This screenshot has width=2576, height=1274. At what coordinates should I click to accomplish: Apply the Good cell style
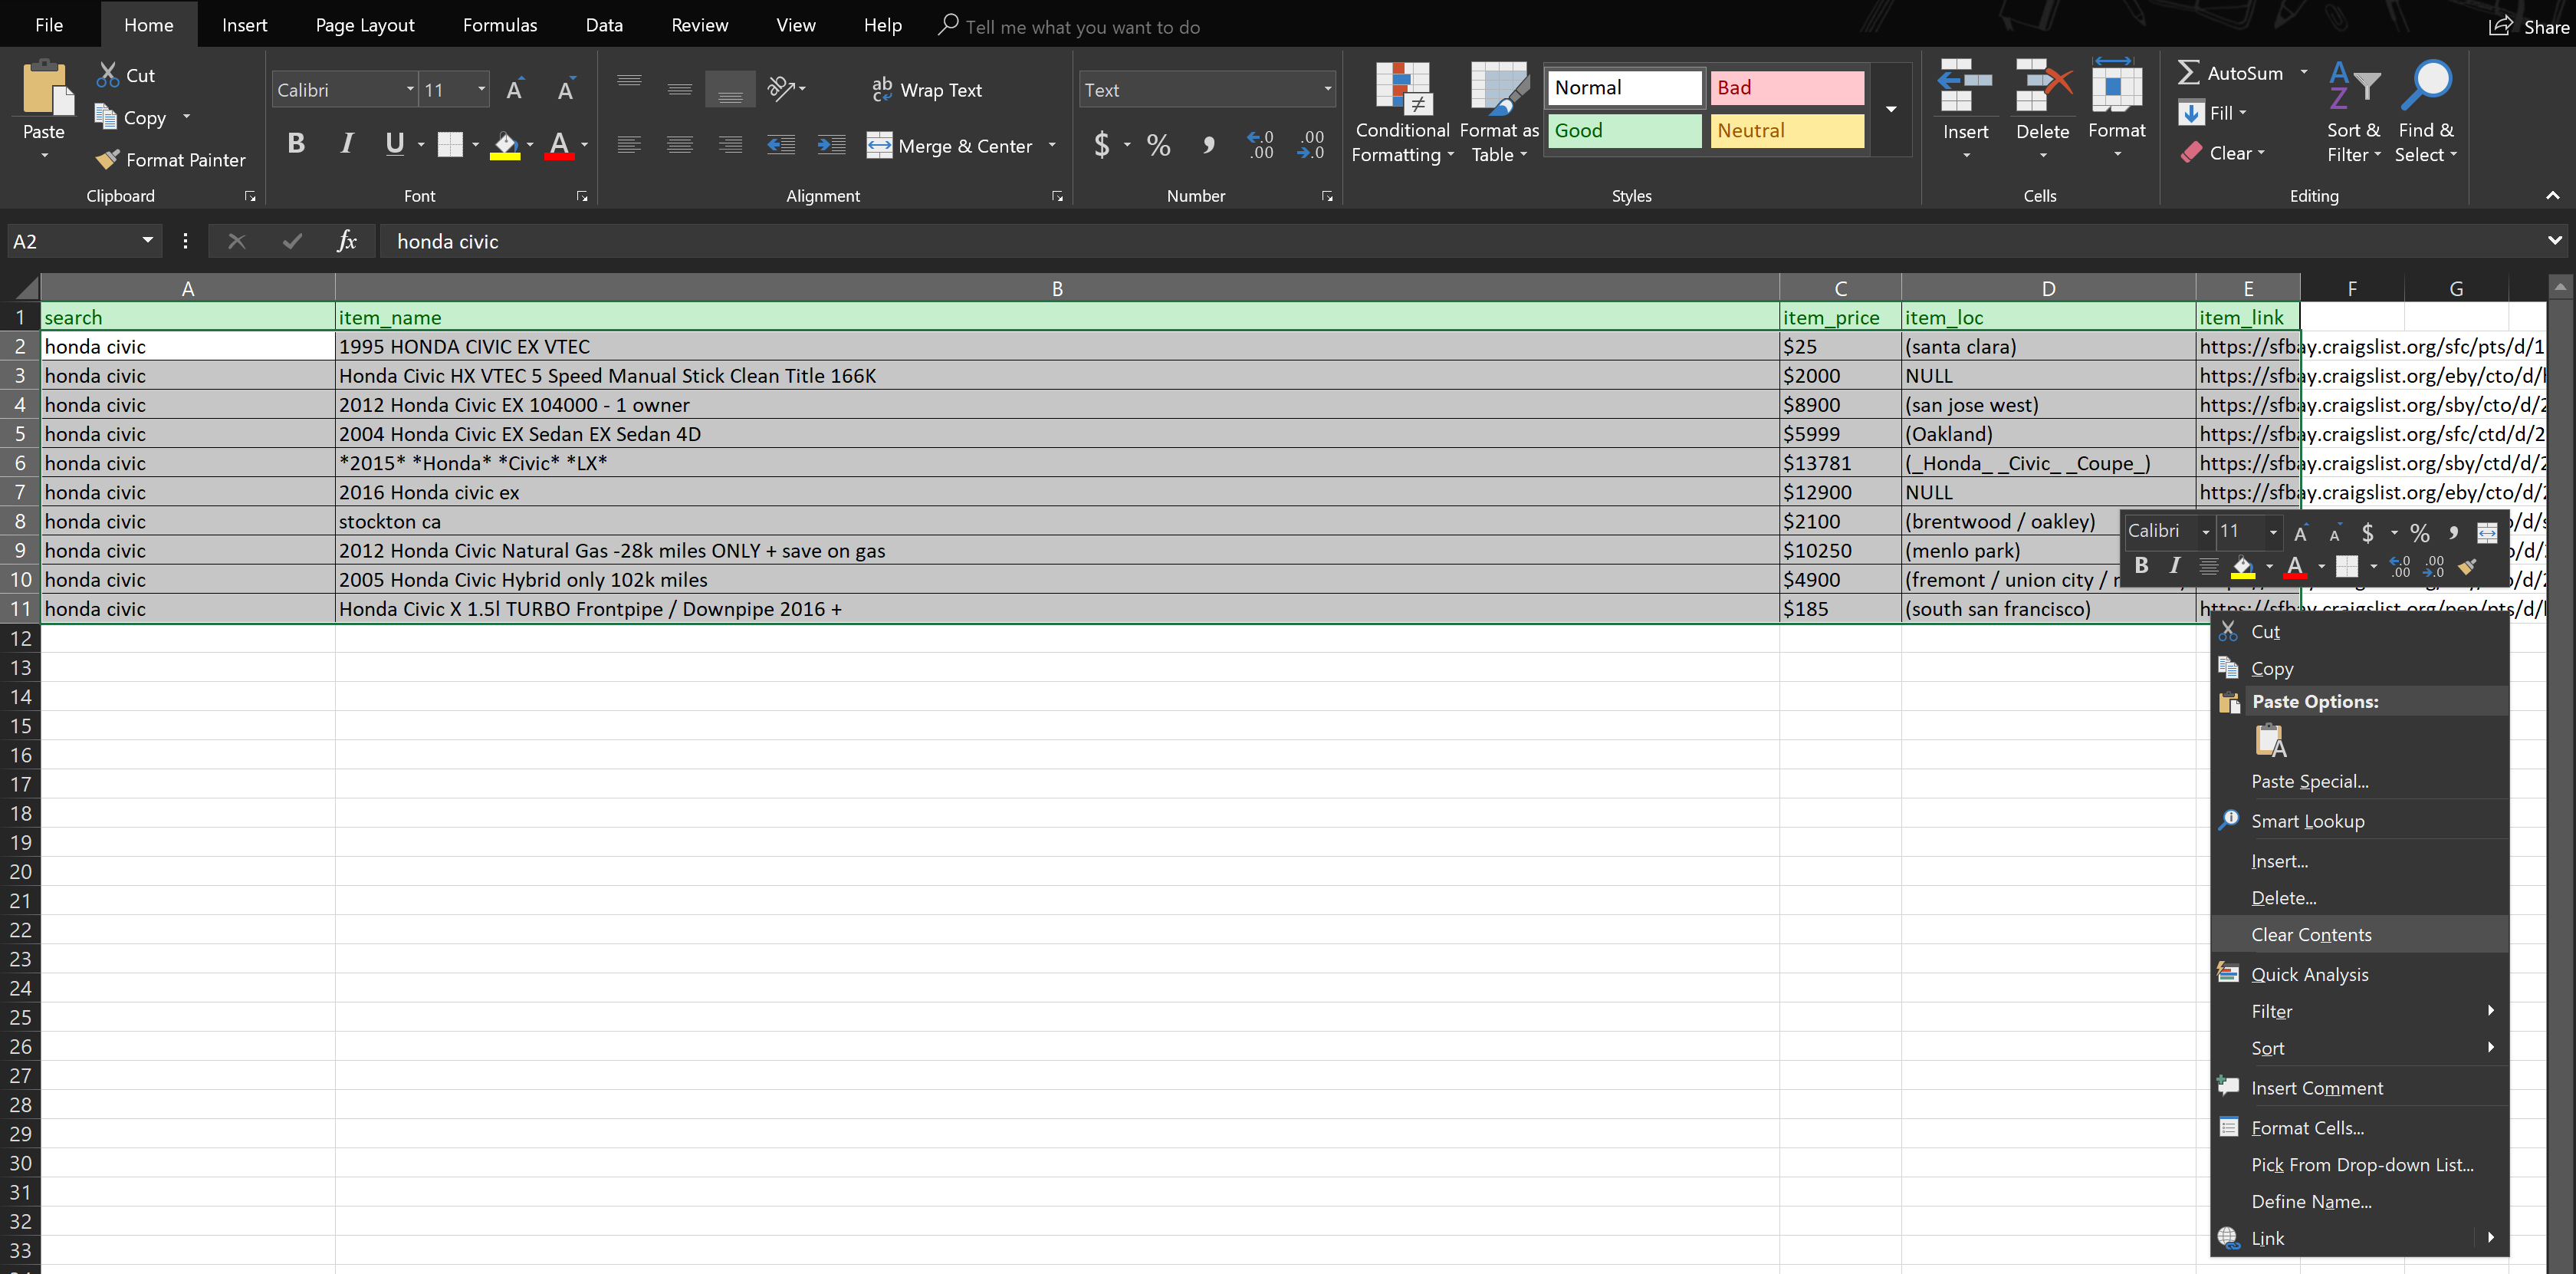click(x=1624, y=130)
